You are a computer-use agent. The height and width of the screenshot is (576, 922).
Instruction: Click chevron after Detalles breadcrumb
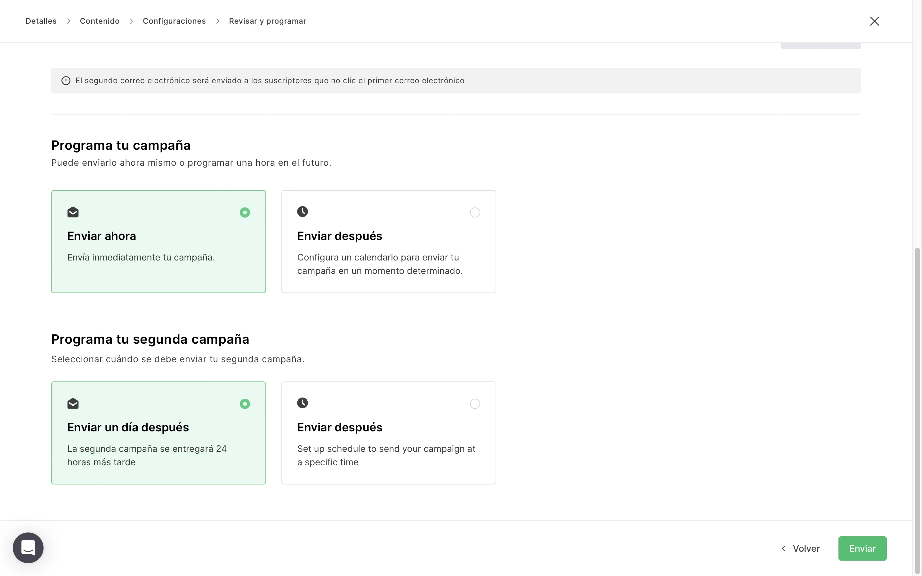69,21
